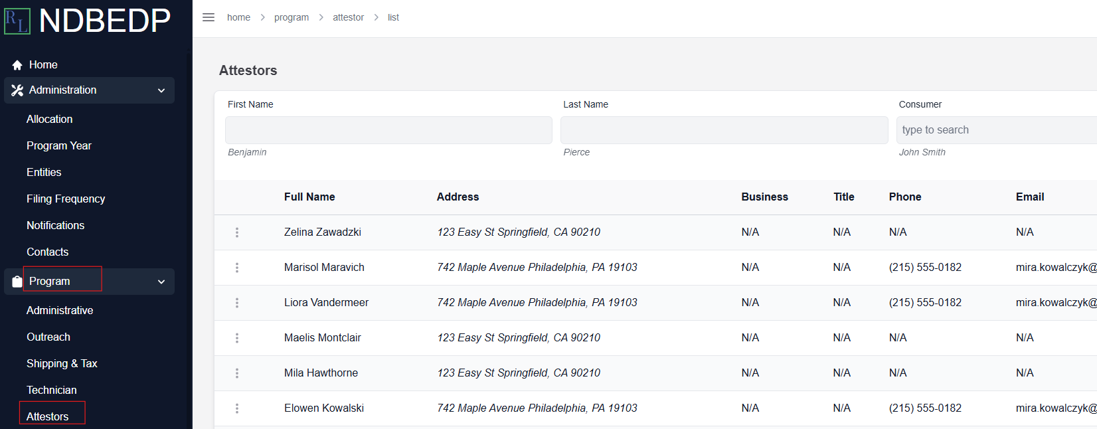1097x429 pixels.
Task: Open the Consumer search dropdown
Action: pyautogui.click(x=996, y=130)
